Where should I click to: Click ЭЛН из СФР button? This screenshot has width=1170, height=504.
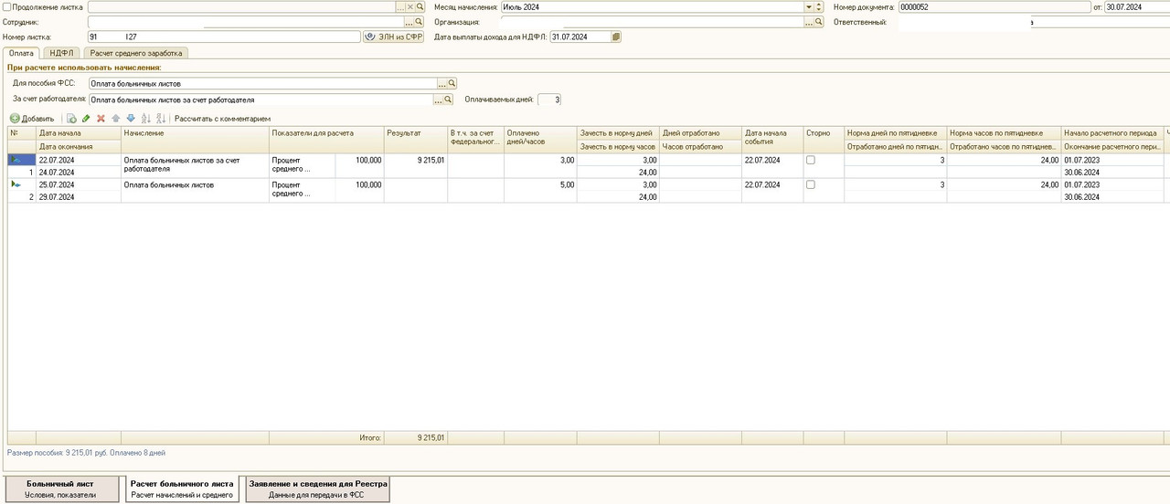(x=394, y=37)
